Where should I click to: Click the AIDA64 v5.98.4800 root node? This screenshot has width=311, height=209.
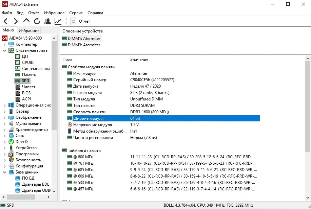pos(25,38)
